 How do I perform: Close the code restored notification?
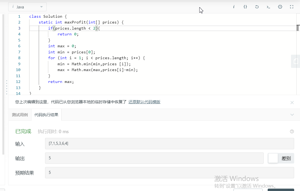292,103
